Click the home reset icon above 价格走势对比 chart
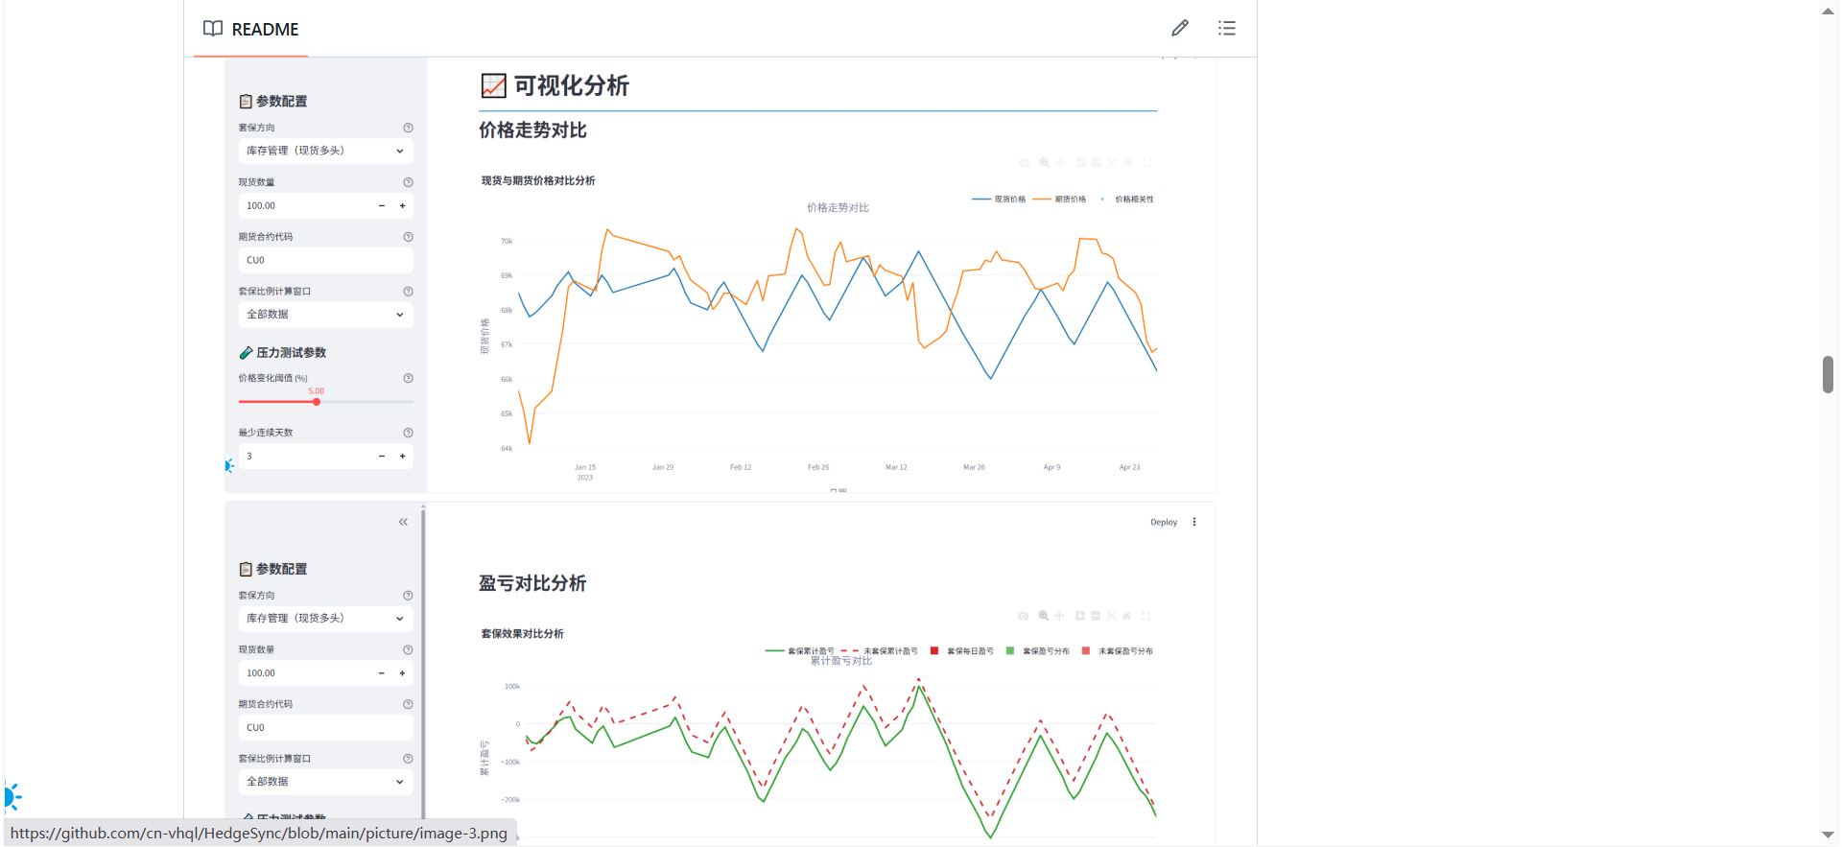The width and height of the screenshot is (1842, 847). point(1128,163)
